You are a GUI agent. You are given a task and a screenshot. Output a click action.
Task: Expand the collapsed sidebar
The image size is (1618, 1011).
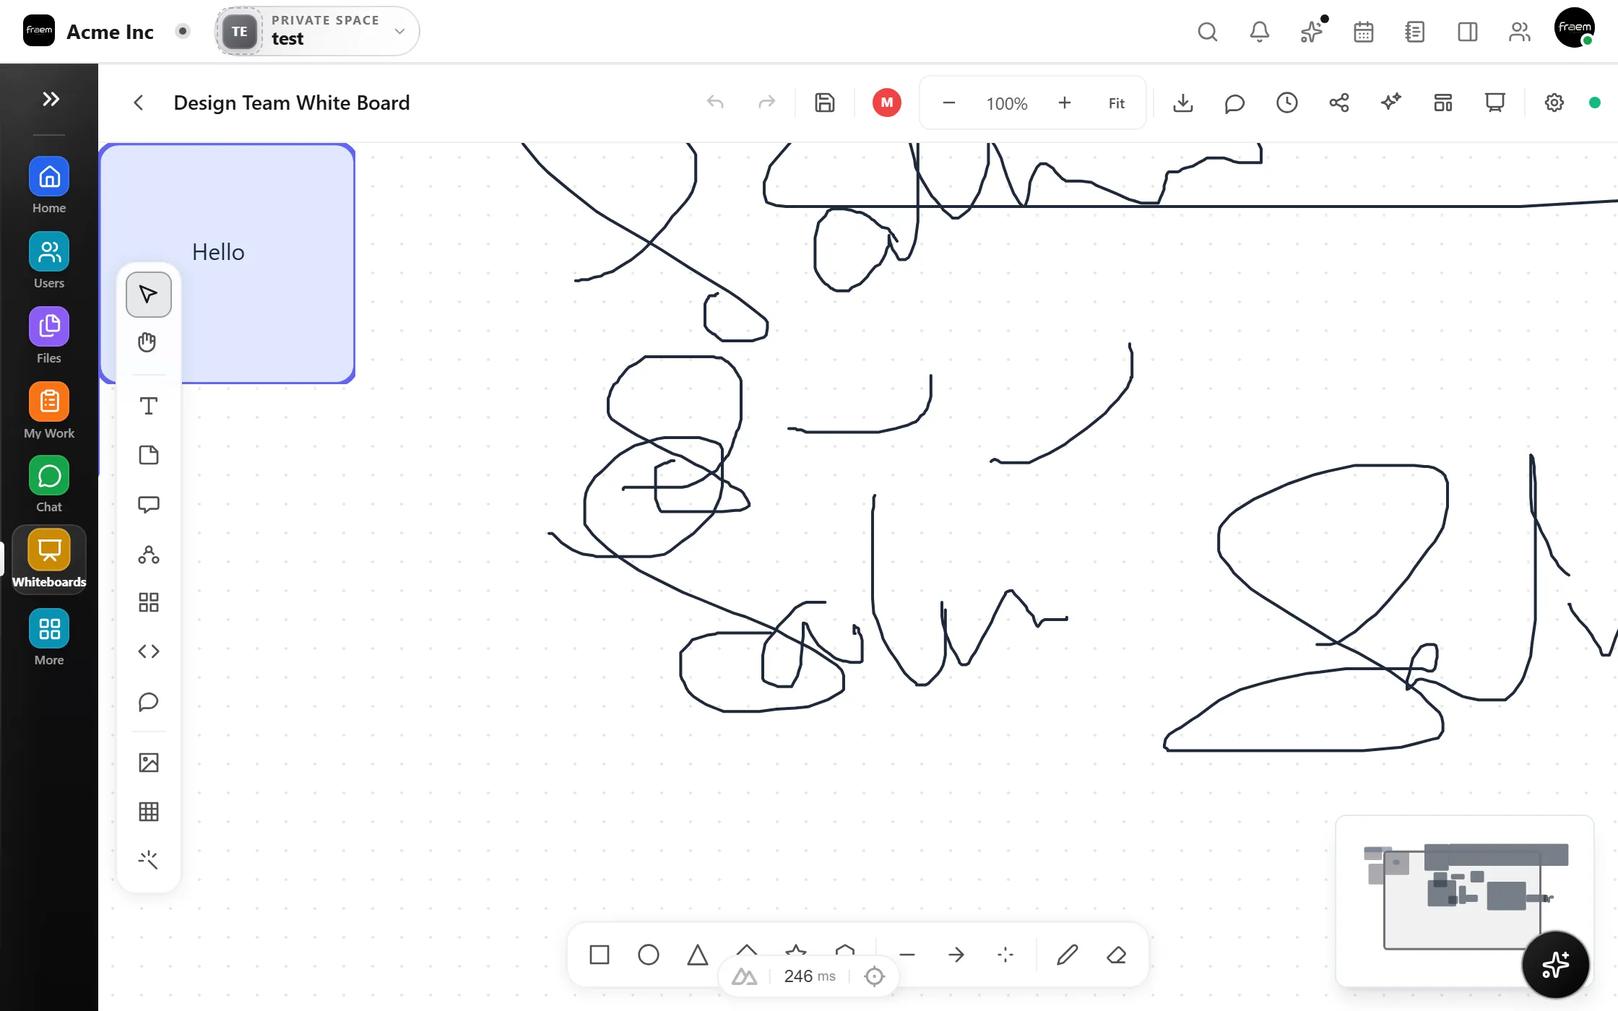pos(50,99)
